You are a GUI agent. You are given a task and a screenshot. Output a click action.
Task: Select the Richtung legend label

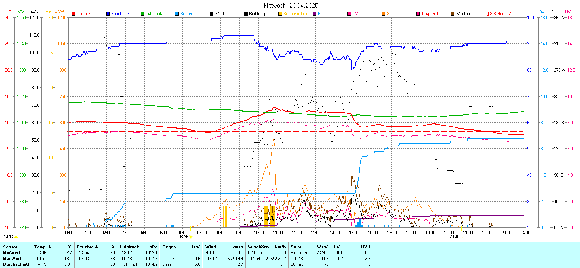(x=257, y=14)
